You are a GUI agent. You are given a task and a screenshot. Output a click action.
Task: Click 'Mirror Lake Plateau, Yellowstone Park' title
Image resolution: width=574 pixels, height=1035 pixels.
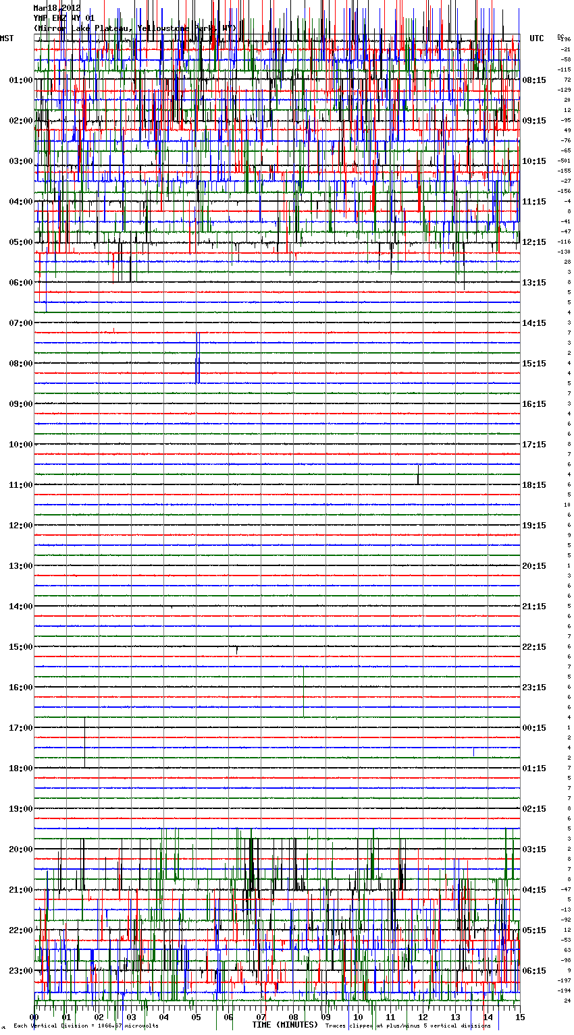[x=135, y=28]
